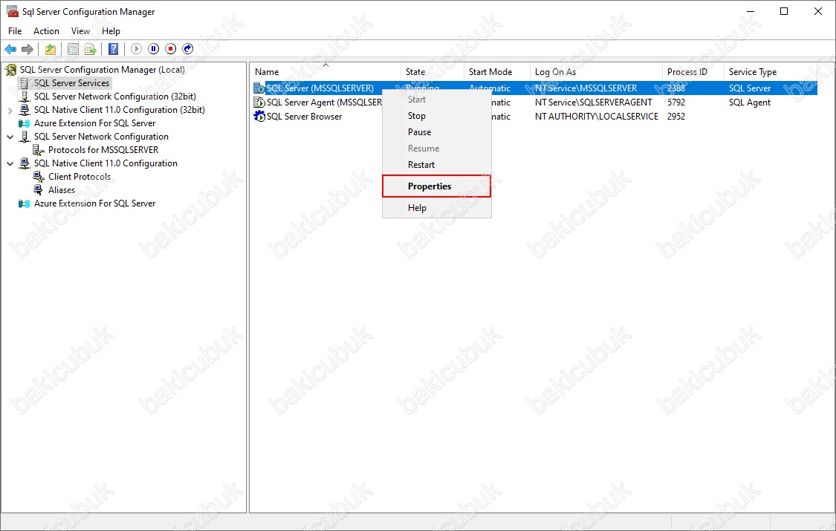The height and width of the screenshot is (531, 836).
Task: Select the Aliases tree item
Action: [62, 190]
